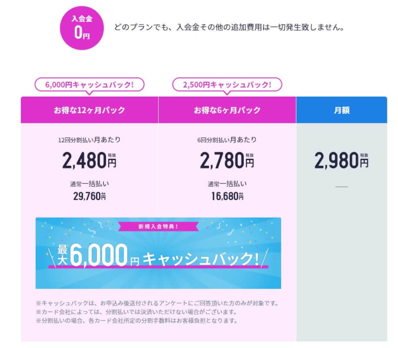Image resolution: width=398 pixels, height=348 pixels.
Task: Click the sentence about no additional fees
Action: click(228, 27)
